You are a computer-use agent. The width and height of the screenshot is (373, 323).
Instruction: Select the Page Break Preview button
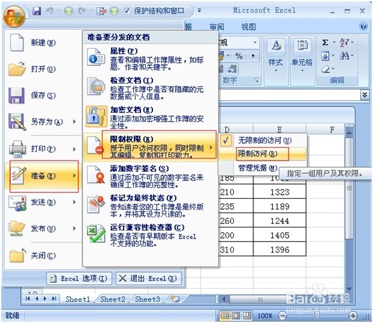(247, 316)
